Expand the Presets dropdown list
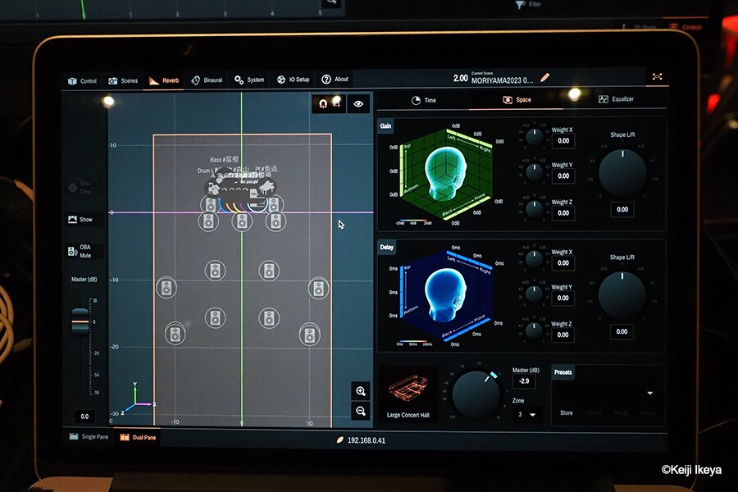Screen dimensions: 738x492 point(649,393)
